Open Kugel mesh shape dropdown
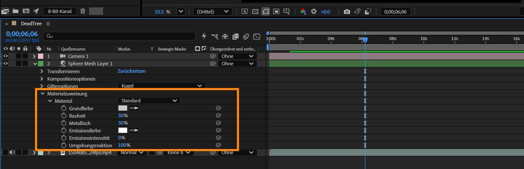 click(x=161, y=86)
